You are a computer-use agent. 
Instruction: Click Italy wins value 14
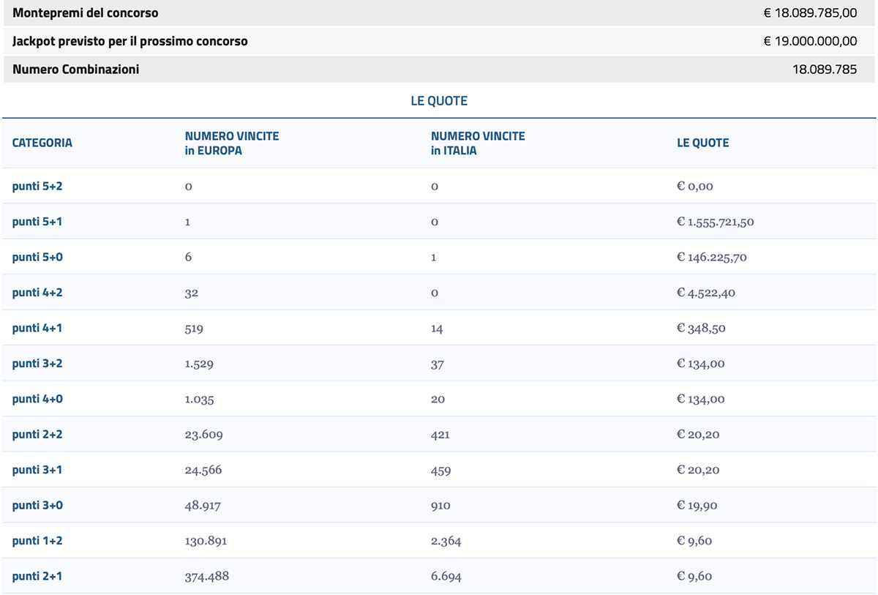tap(437, 329)
